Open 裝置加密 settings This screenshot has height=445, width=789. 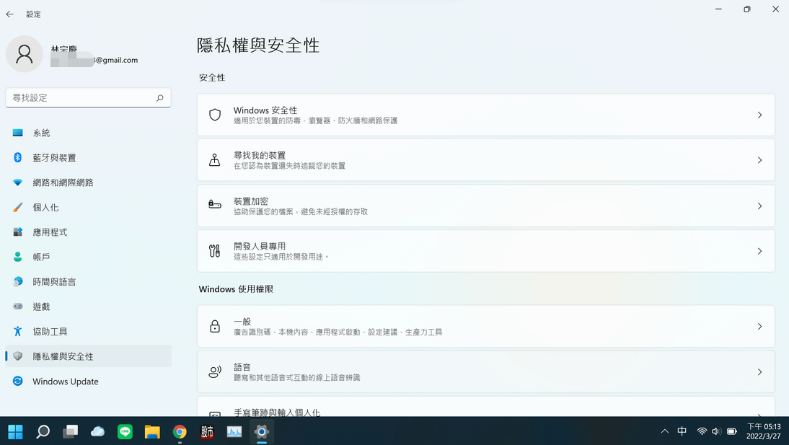coord(485,206)
